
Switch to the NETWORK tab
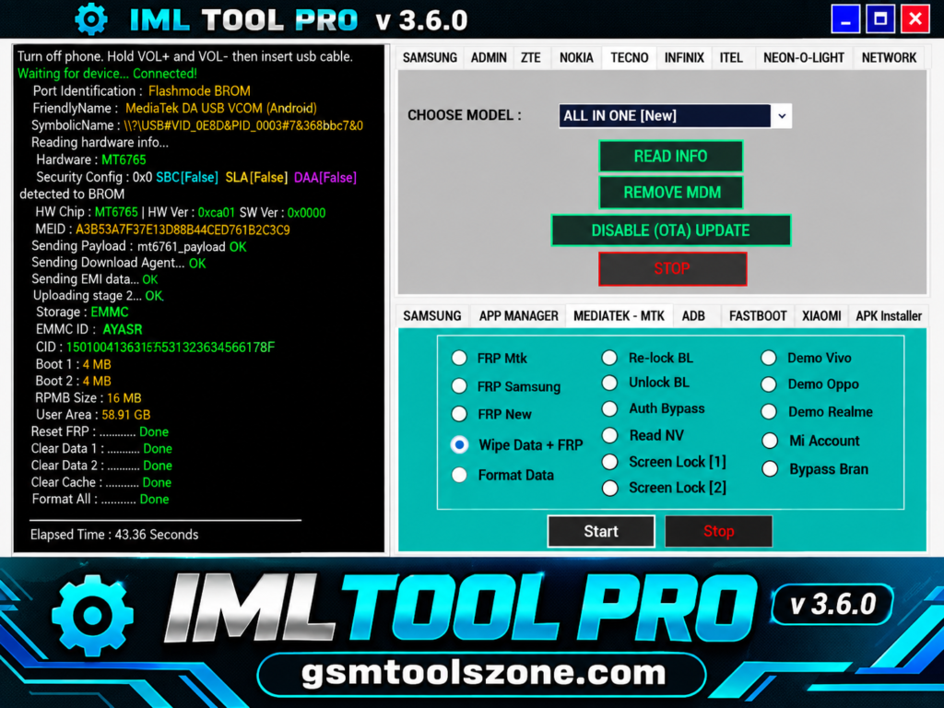point(889,58)
